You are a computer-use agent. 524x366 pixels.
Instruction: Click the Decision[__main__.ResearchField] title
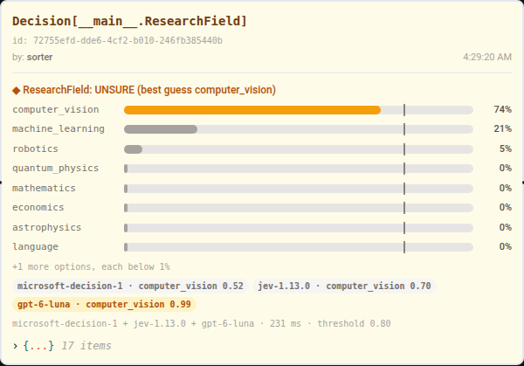[129, 21]
